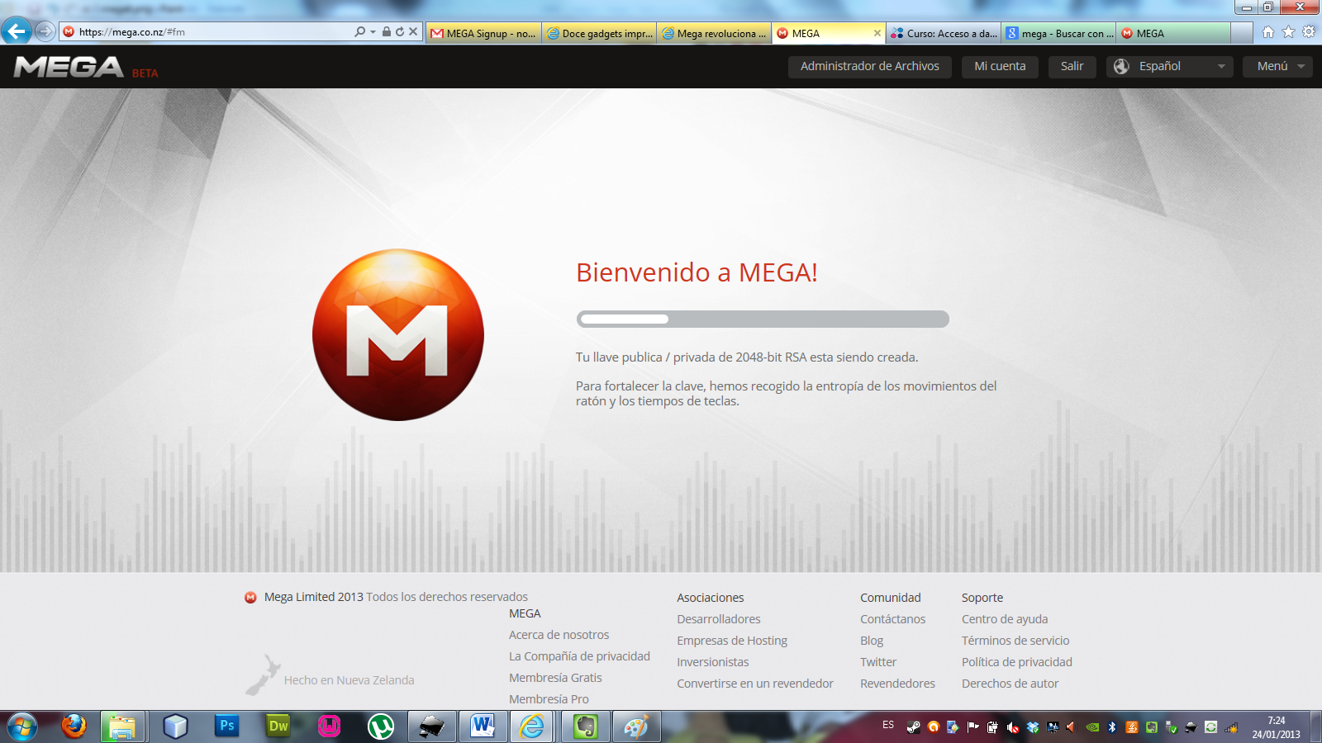This screenshot has width=1322, height=743.
Task: Click the round Mega logo in the footer
Action: coord(249,596)
